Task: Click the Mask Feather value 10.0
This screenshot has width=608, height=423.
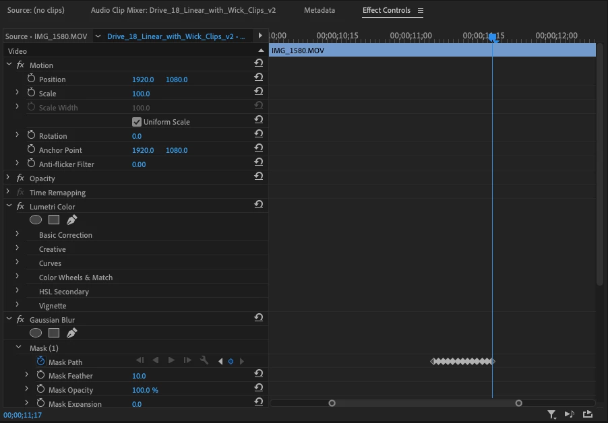Action: pyautogui.click(x=139, y=376)
